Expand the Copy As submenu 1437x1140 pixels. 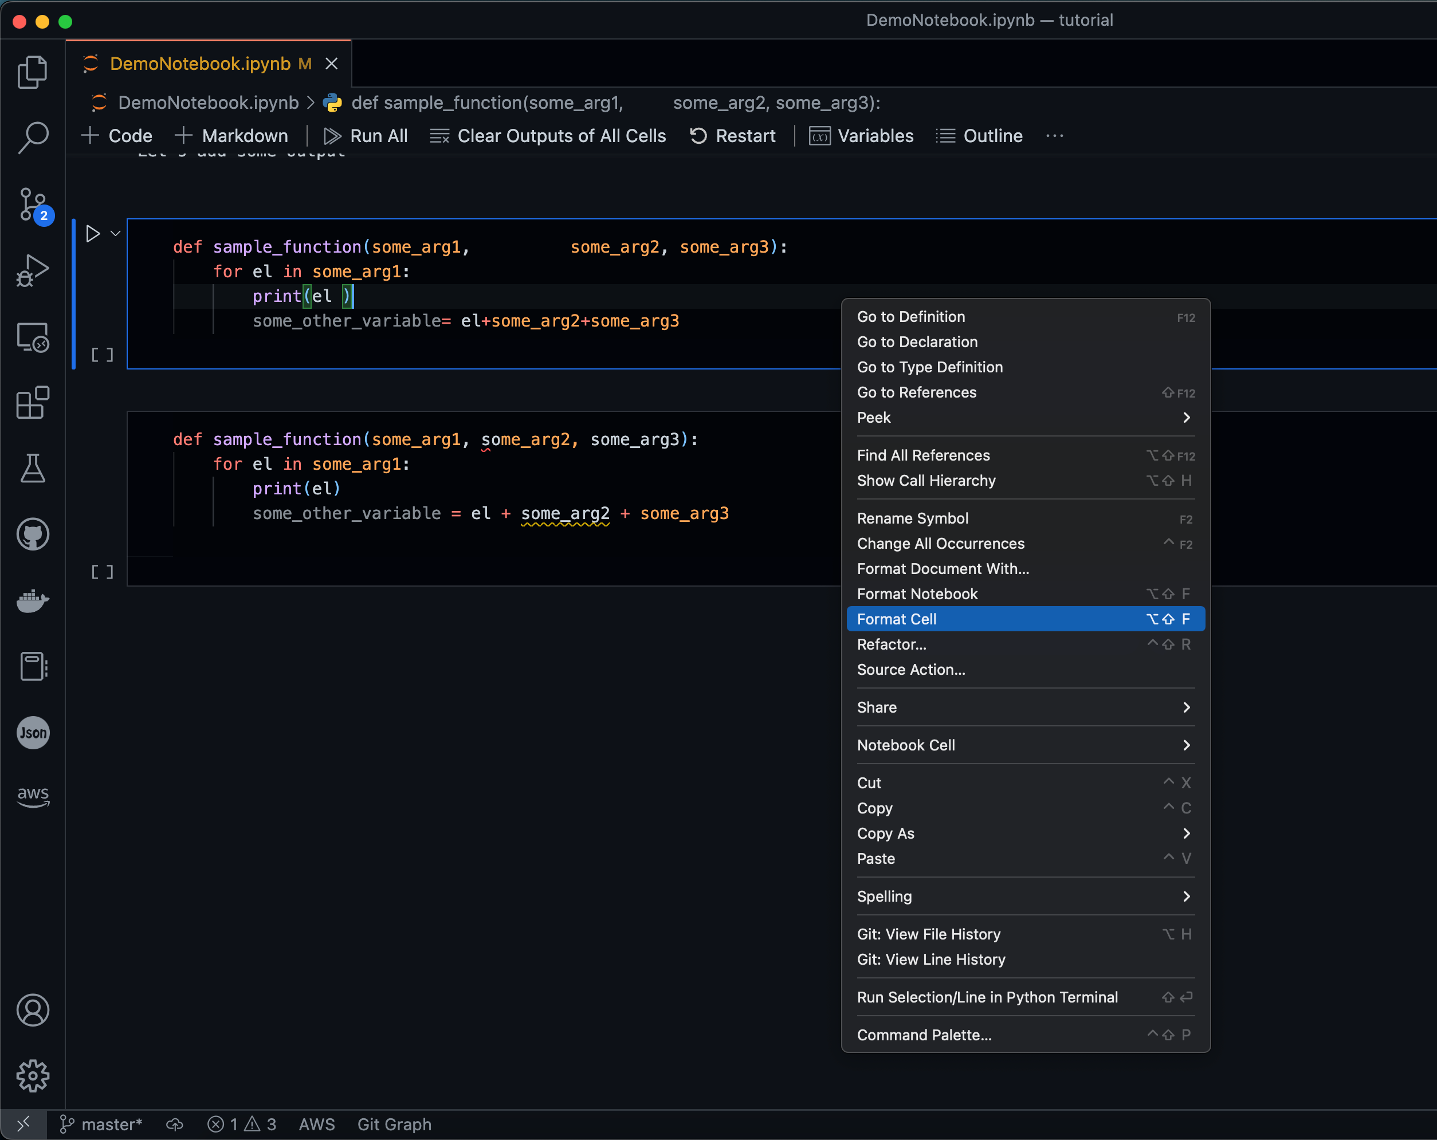(x=1026, y=834)
